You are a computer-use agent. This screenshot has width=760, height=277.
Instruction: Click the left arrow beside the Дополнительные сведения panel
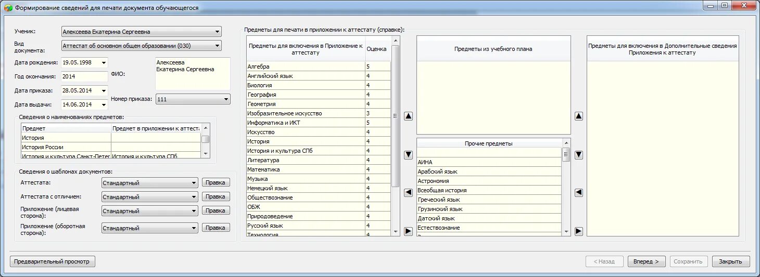[579, 193]
